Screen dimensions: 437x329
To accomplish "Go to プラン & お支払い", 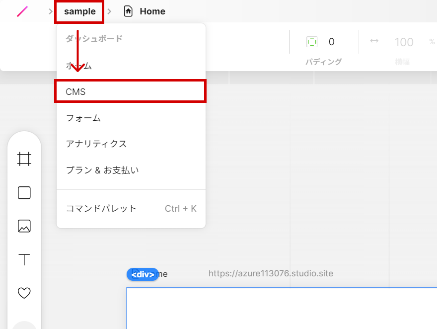I will click(x=102, y=170).
